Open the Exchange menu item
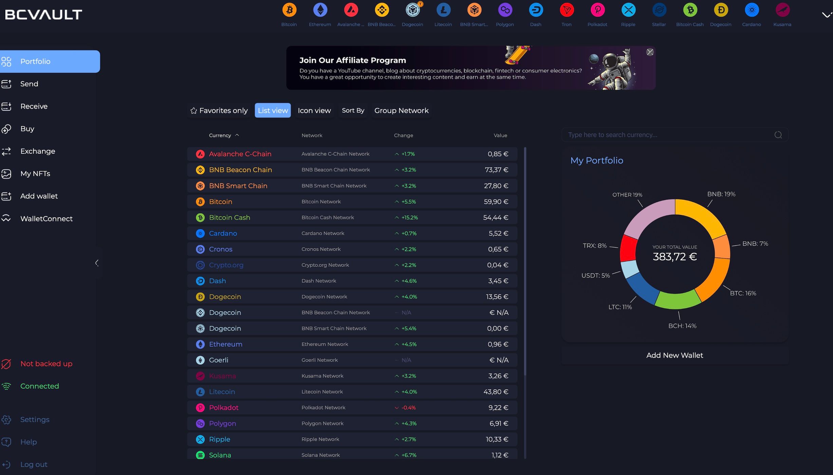 (x=37, y=151)
